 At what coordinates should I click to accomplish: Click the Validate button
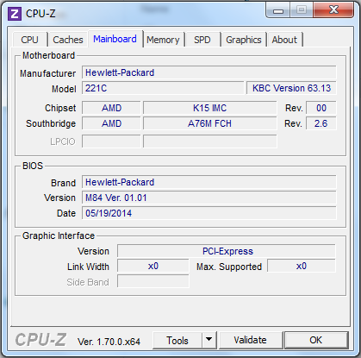click(250, 341)
